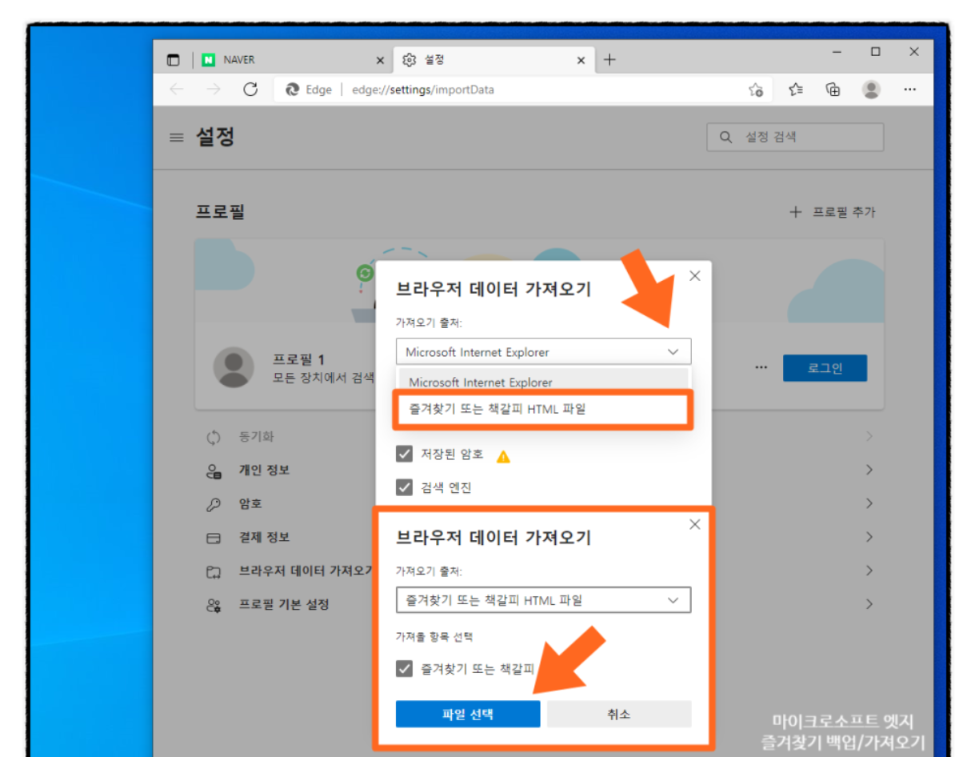Viewport: 975px width, 757px height.
Task: Open the lower 즐겨찾기 HTML 파일 dropdown
Action: coord(543,600)
